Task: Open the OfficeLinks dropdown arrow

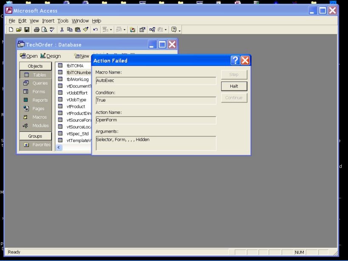Action: point(111,30)
